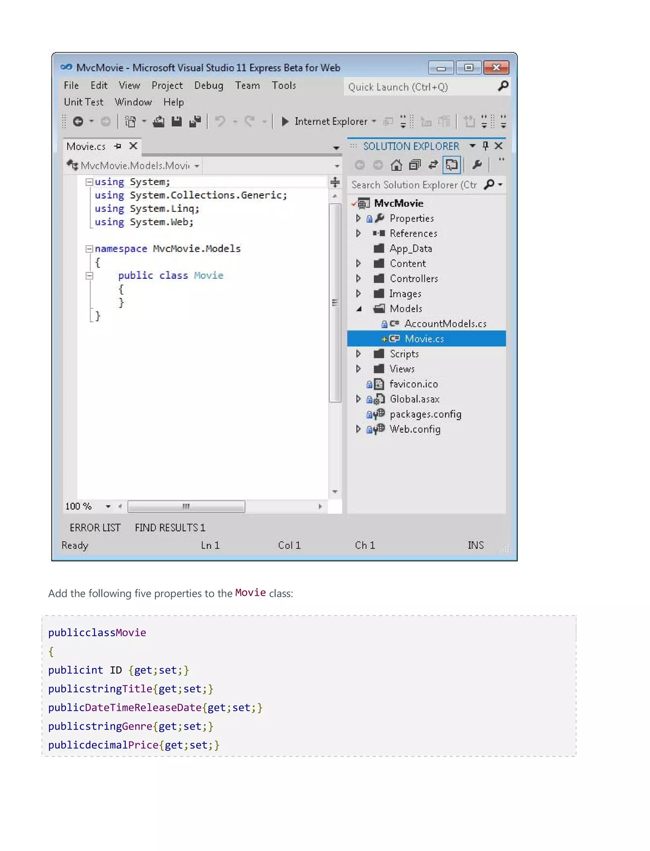Select the MvcMovie project node
Screen dimensions: 650x851
point(399,203)
